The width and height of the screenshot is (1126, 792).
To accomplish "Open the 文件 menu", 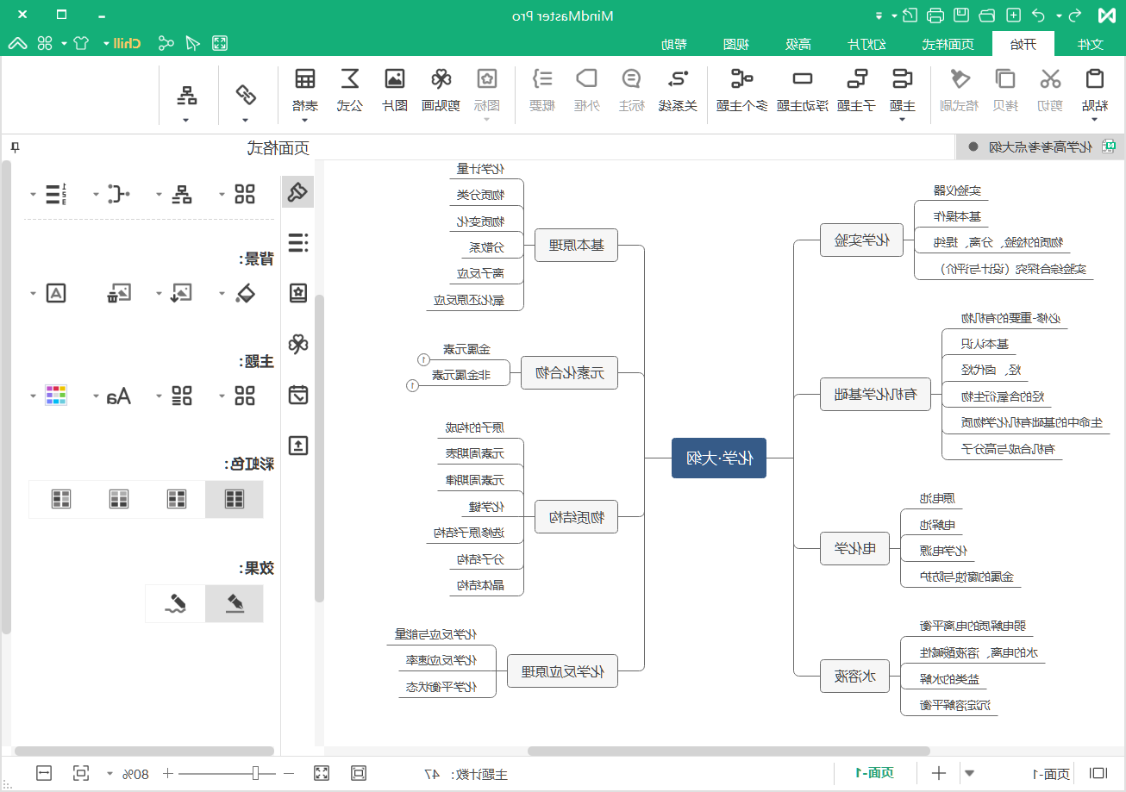I will pyautogui.click(x=1091, y=44).
